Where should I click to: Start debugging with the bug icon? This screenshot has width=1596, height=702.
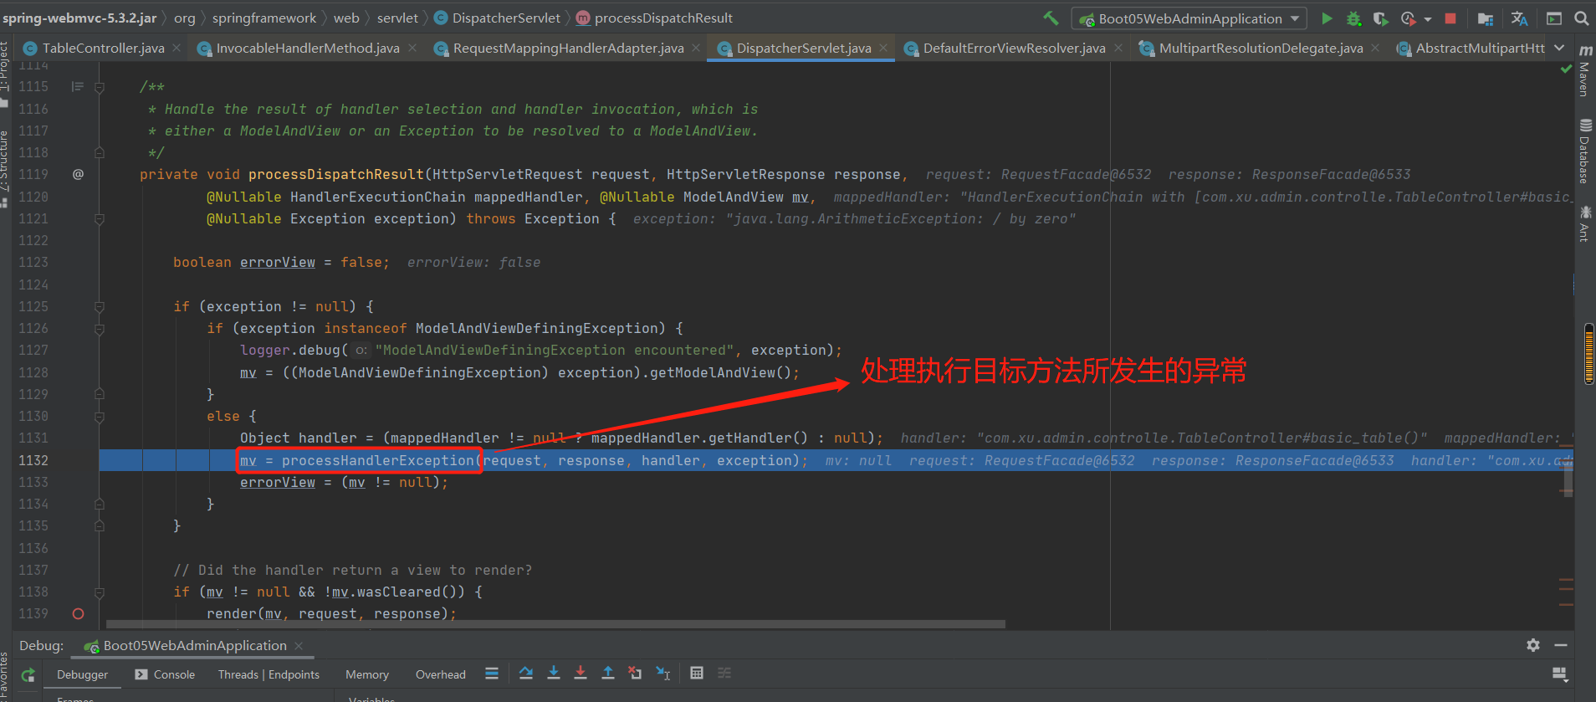coord(1353,18)
